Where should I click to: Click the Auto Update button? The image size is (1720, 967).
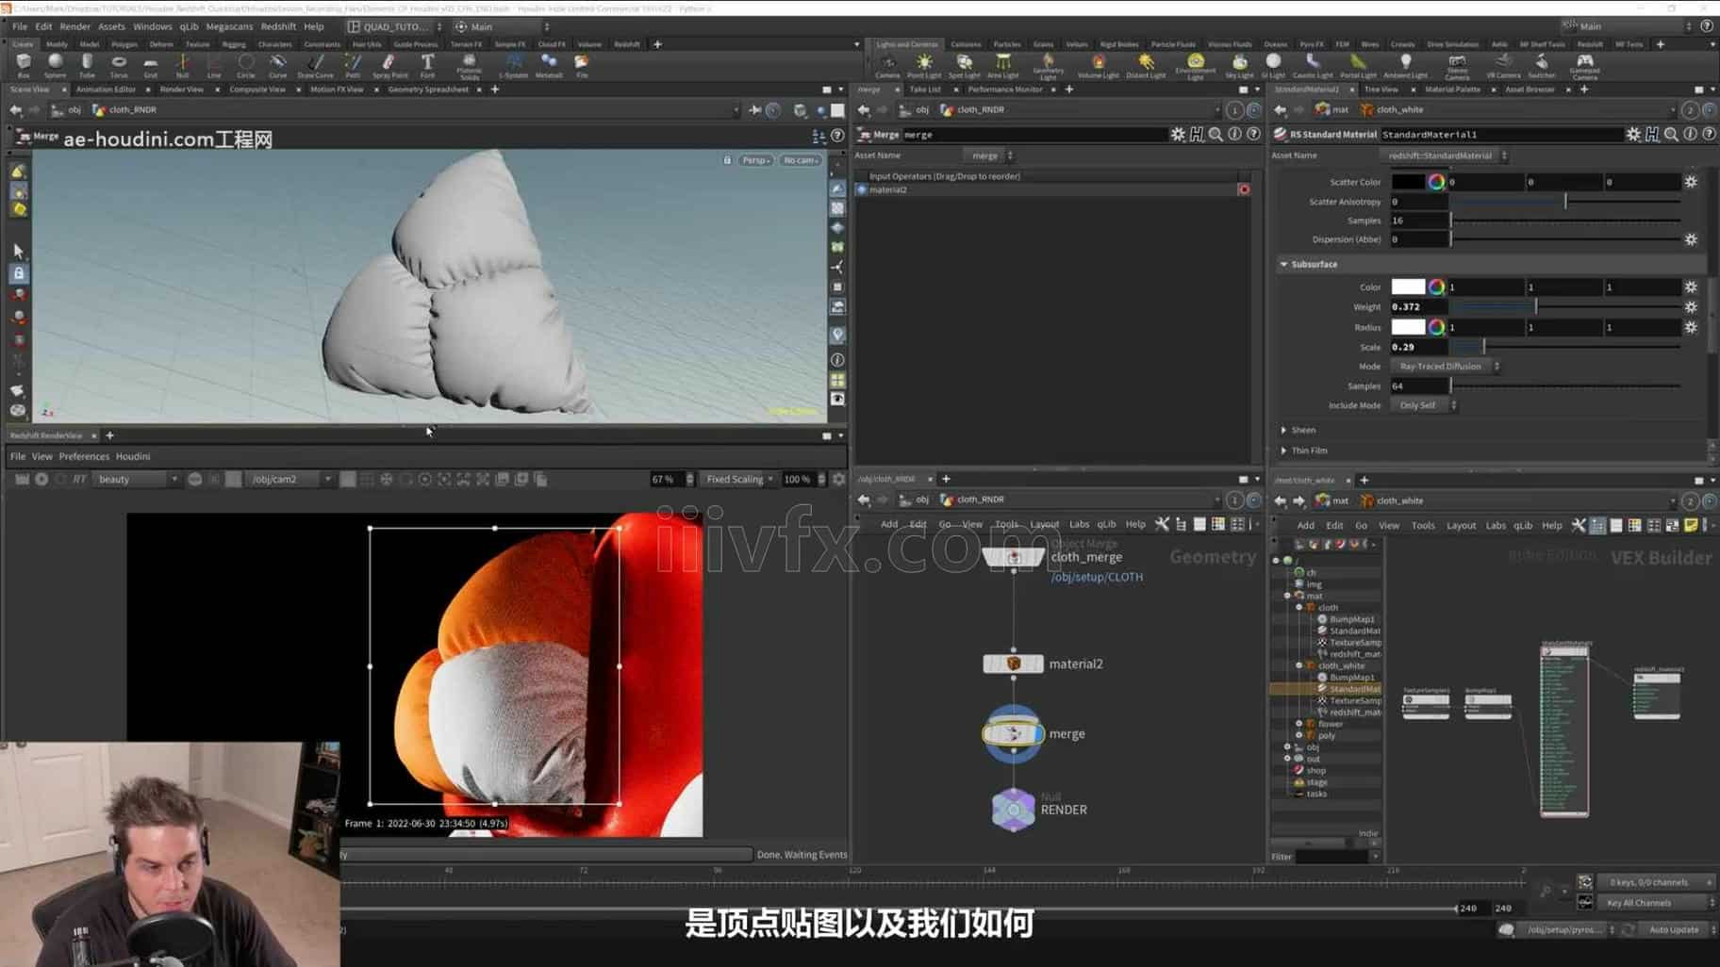point(1674,930)
